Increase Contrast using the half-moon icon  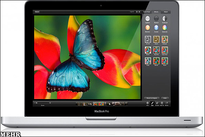click(x=165, y=19)
